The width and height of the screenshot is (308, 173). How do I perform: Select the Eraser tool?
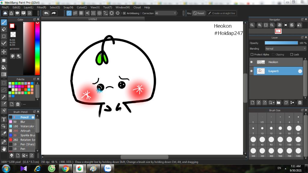4,29
